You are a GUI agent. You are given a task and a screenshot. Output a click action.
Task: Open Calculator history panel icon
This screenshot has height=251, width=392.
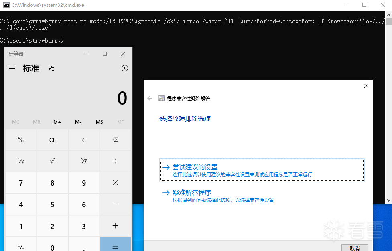(x=124, y=68)
